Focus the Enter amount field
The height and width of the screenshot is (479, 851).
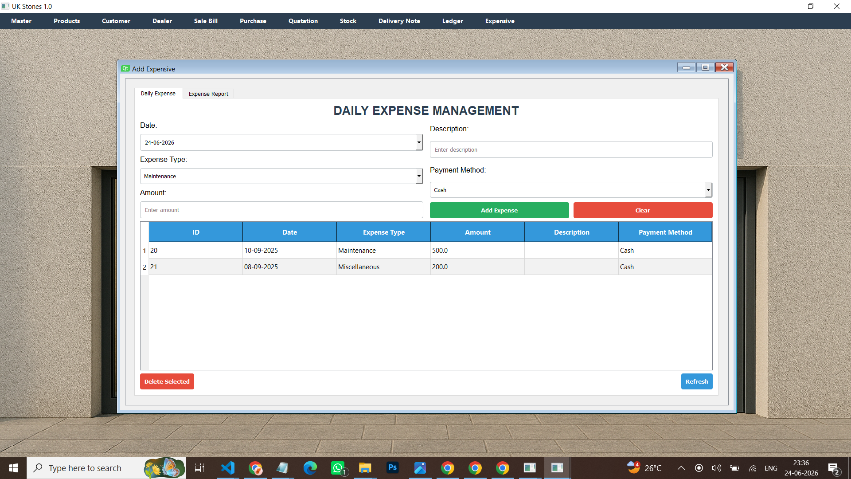click(281, 210)
